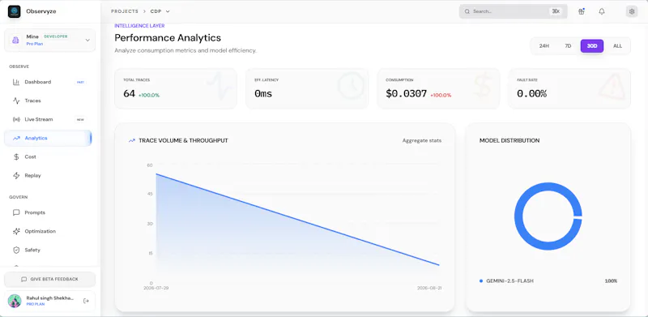Click the Observyze logo icon
The height and width of the screenshot is (317, 648).
click(x=14, y=11)
